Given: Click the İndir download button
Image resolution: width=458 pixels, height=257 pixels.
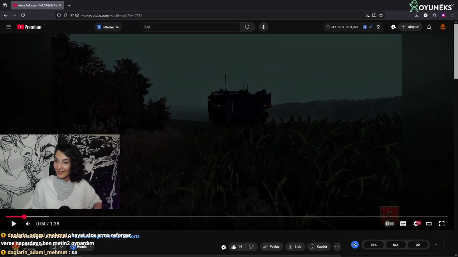Looking at the screenshot, I should [x=295, y=247].
